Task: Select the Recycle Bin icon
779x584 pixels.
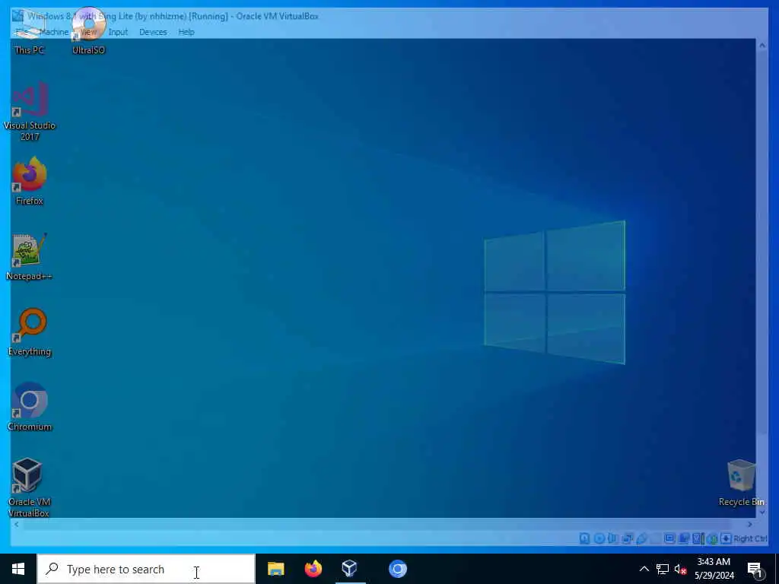Action: click(x=741, y=483)
